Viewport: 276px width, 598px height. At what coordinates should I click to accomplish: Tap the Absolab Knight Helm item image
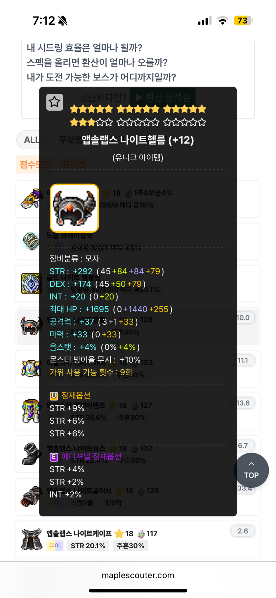pyautogui.click(x=74, y=208)
